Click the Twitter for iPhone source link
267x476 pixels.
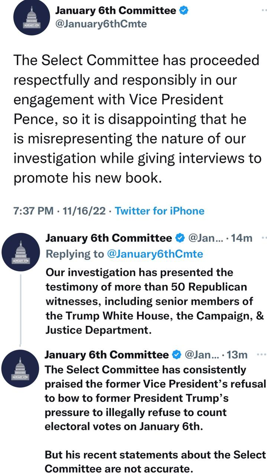pos(160,211)
